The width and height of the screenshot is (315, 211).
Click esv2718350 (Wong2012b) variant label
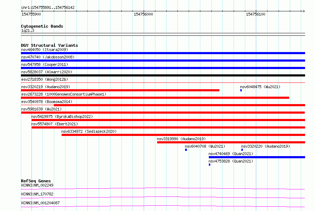45,79
